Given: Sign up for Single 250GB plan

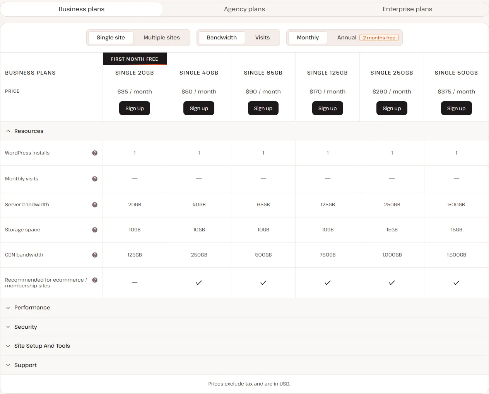Looking at the screenshot, I should coord(392,109).
